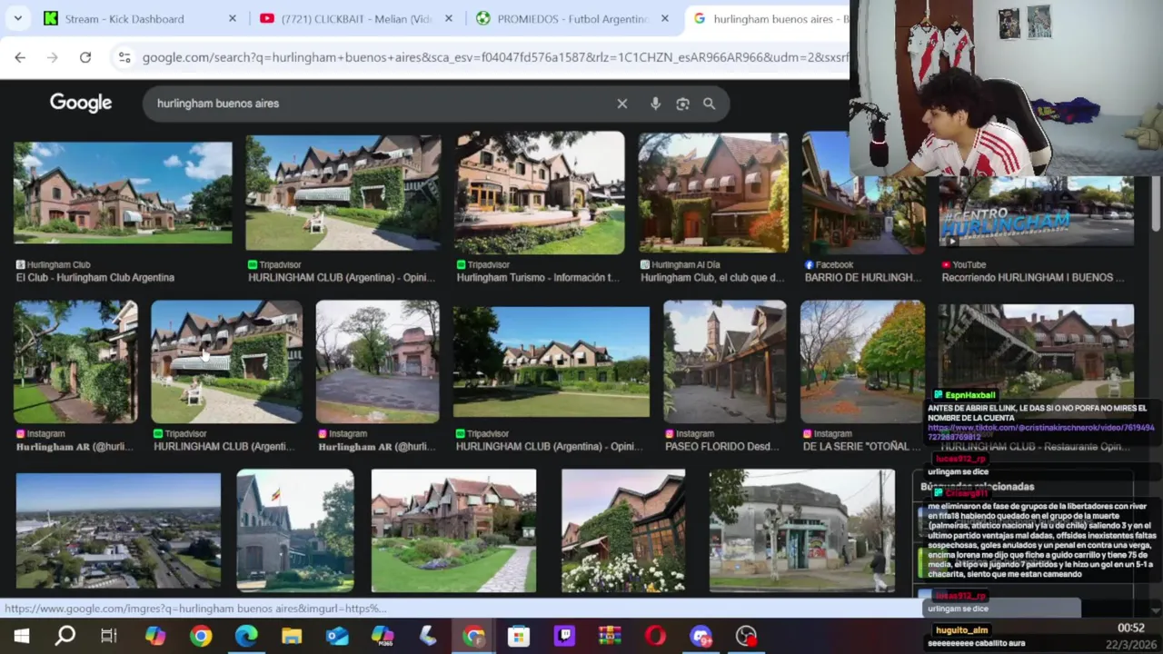Screen dimensions: 1163x654
Task: Close the PROMIEDOS tab
Action: pyautogui.click(x=665, y=18)
